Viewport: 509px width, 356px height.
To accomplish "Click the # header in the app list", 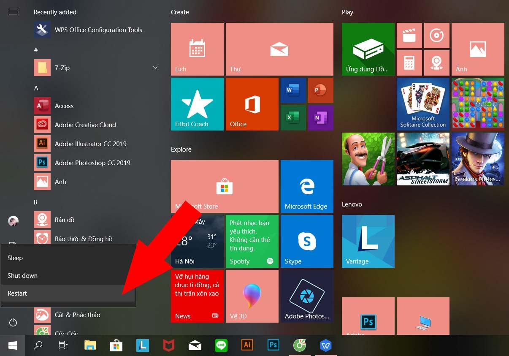I will point(36,50).
